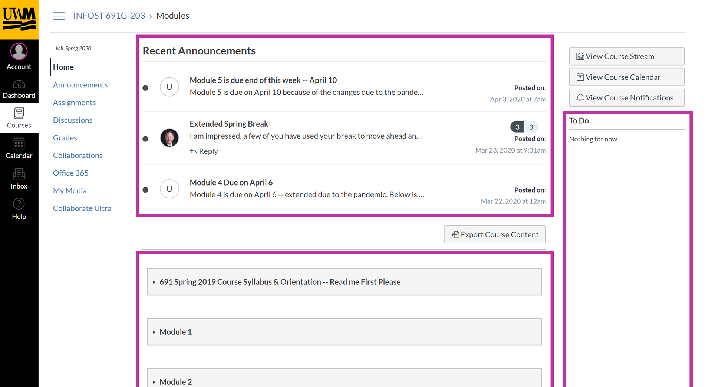Click the reply count badge showing 3 3
712x387 pixels.
click(x=524, y=127)
